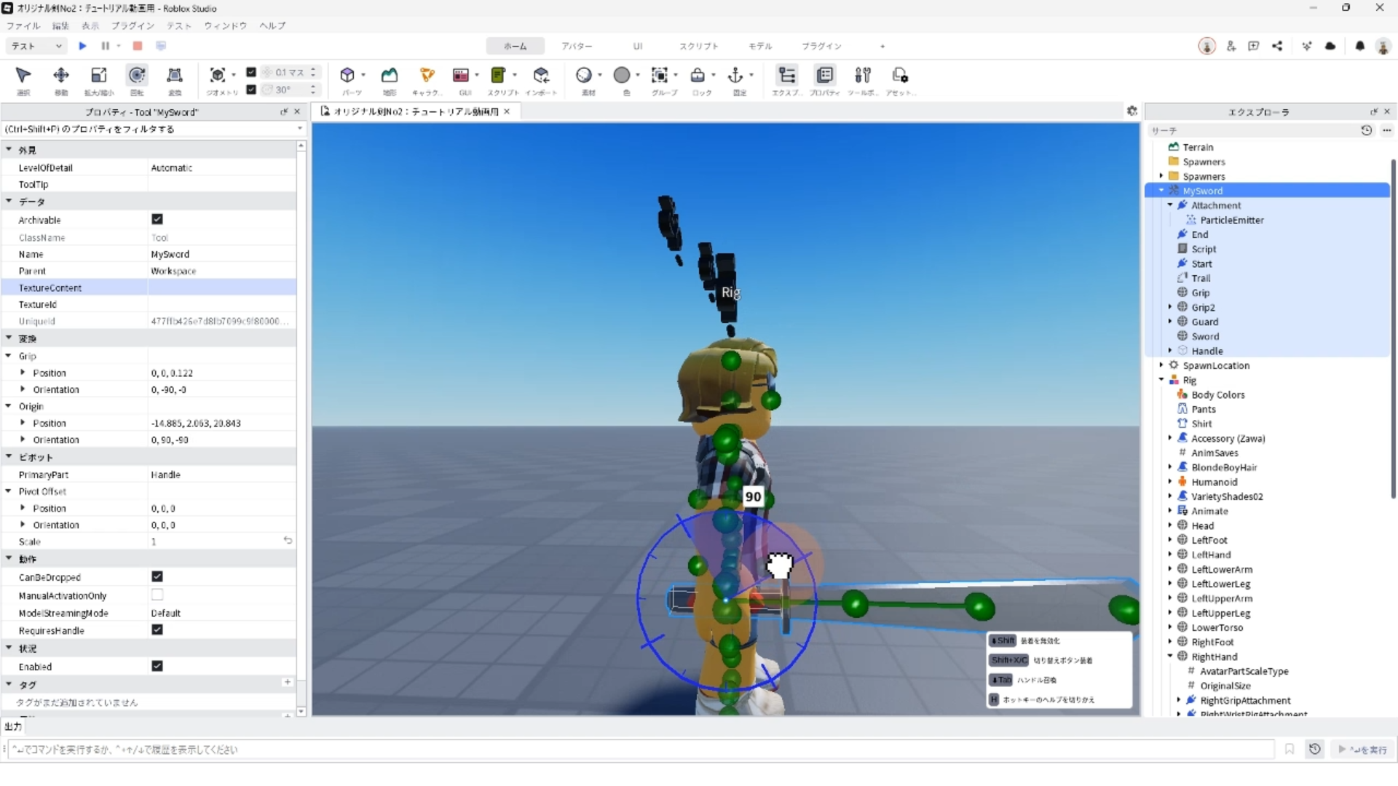Collapse the MySword tree node

pos(1161,191)
